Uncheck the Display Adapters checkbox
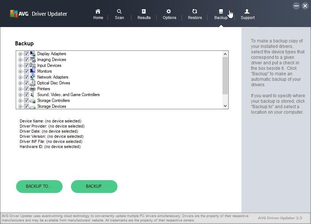Screen dimensions: 311x224 point(26,54)
